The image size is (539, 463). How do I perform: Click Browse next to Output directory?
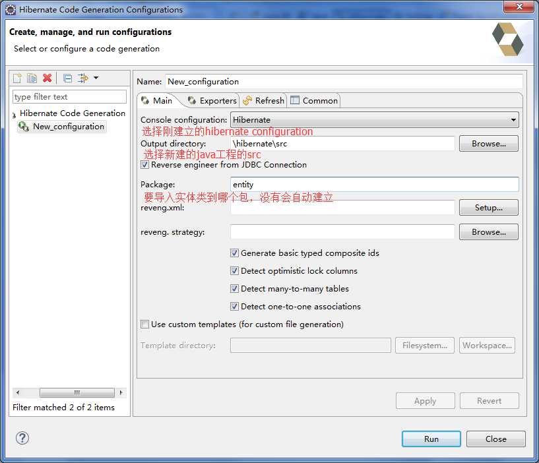tap(488, 144)
